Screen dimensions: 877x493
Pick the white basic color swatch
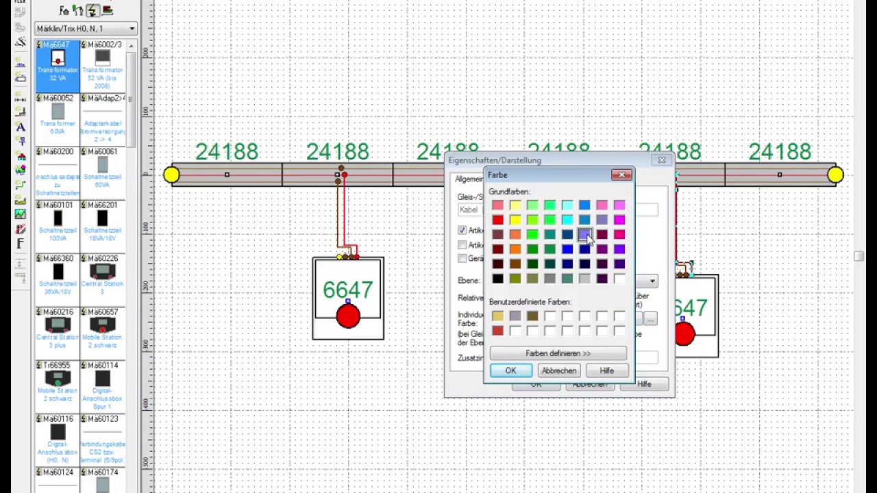(x=619, y=279)
